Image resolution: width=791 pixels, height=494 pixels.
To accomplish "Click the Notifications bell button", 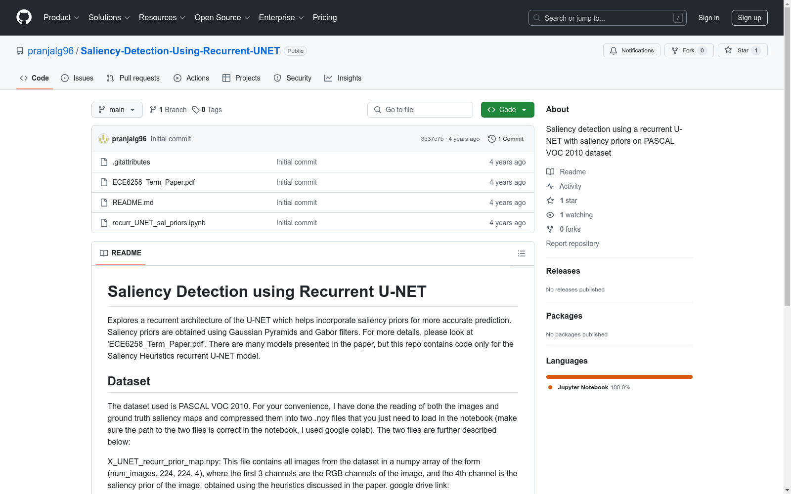I will 631,50.
